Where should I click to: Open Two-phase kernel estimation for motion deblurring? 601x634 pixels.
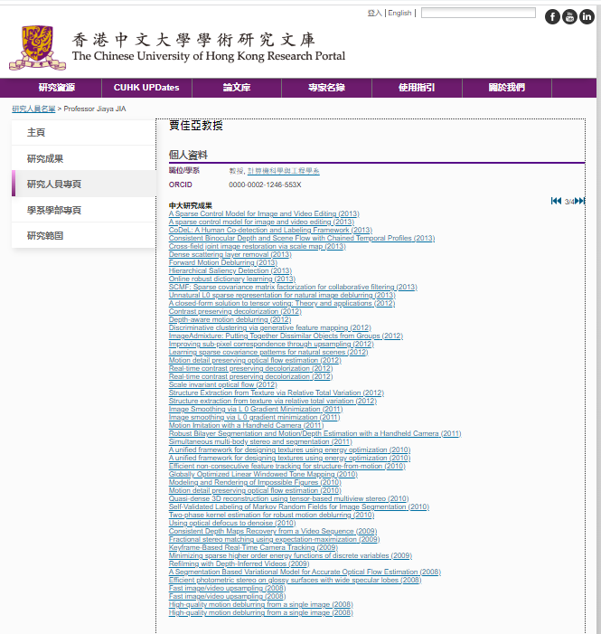pos(271,515)
